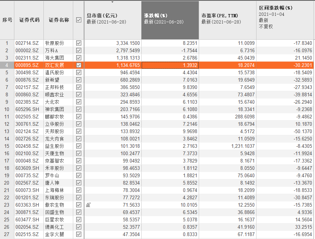The height and width of the screenshot is (239, 315).
Task: Click interval change value 21.1450
Action: pyautogui.click(x=304, y=58)
